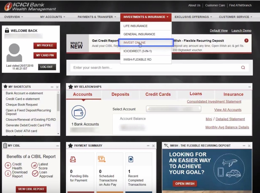Minimize the My Shortcuts panel
Screen dimensions: 260x193
pyautogui.click(x=52, y=87)
